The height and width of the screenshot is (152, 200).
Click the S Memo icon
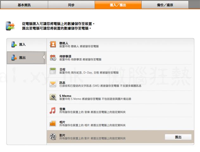tap(53, 97)
